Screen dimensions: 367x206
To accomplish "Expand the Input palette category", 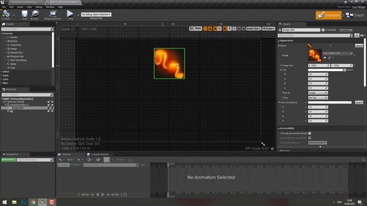I will point(2,76).
